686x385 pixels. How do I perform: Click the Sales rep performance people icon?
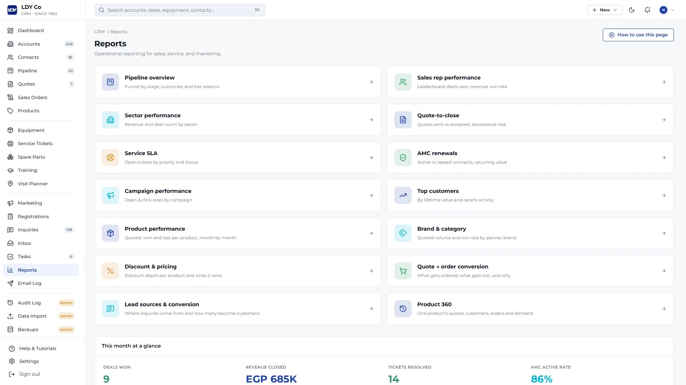[403, 82]
